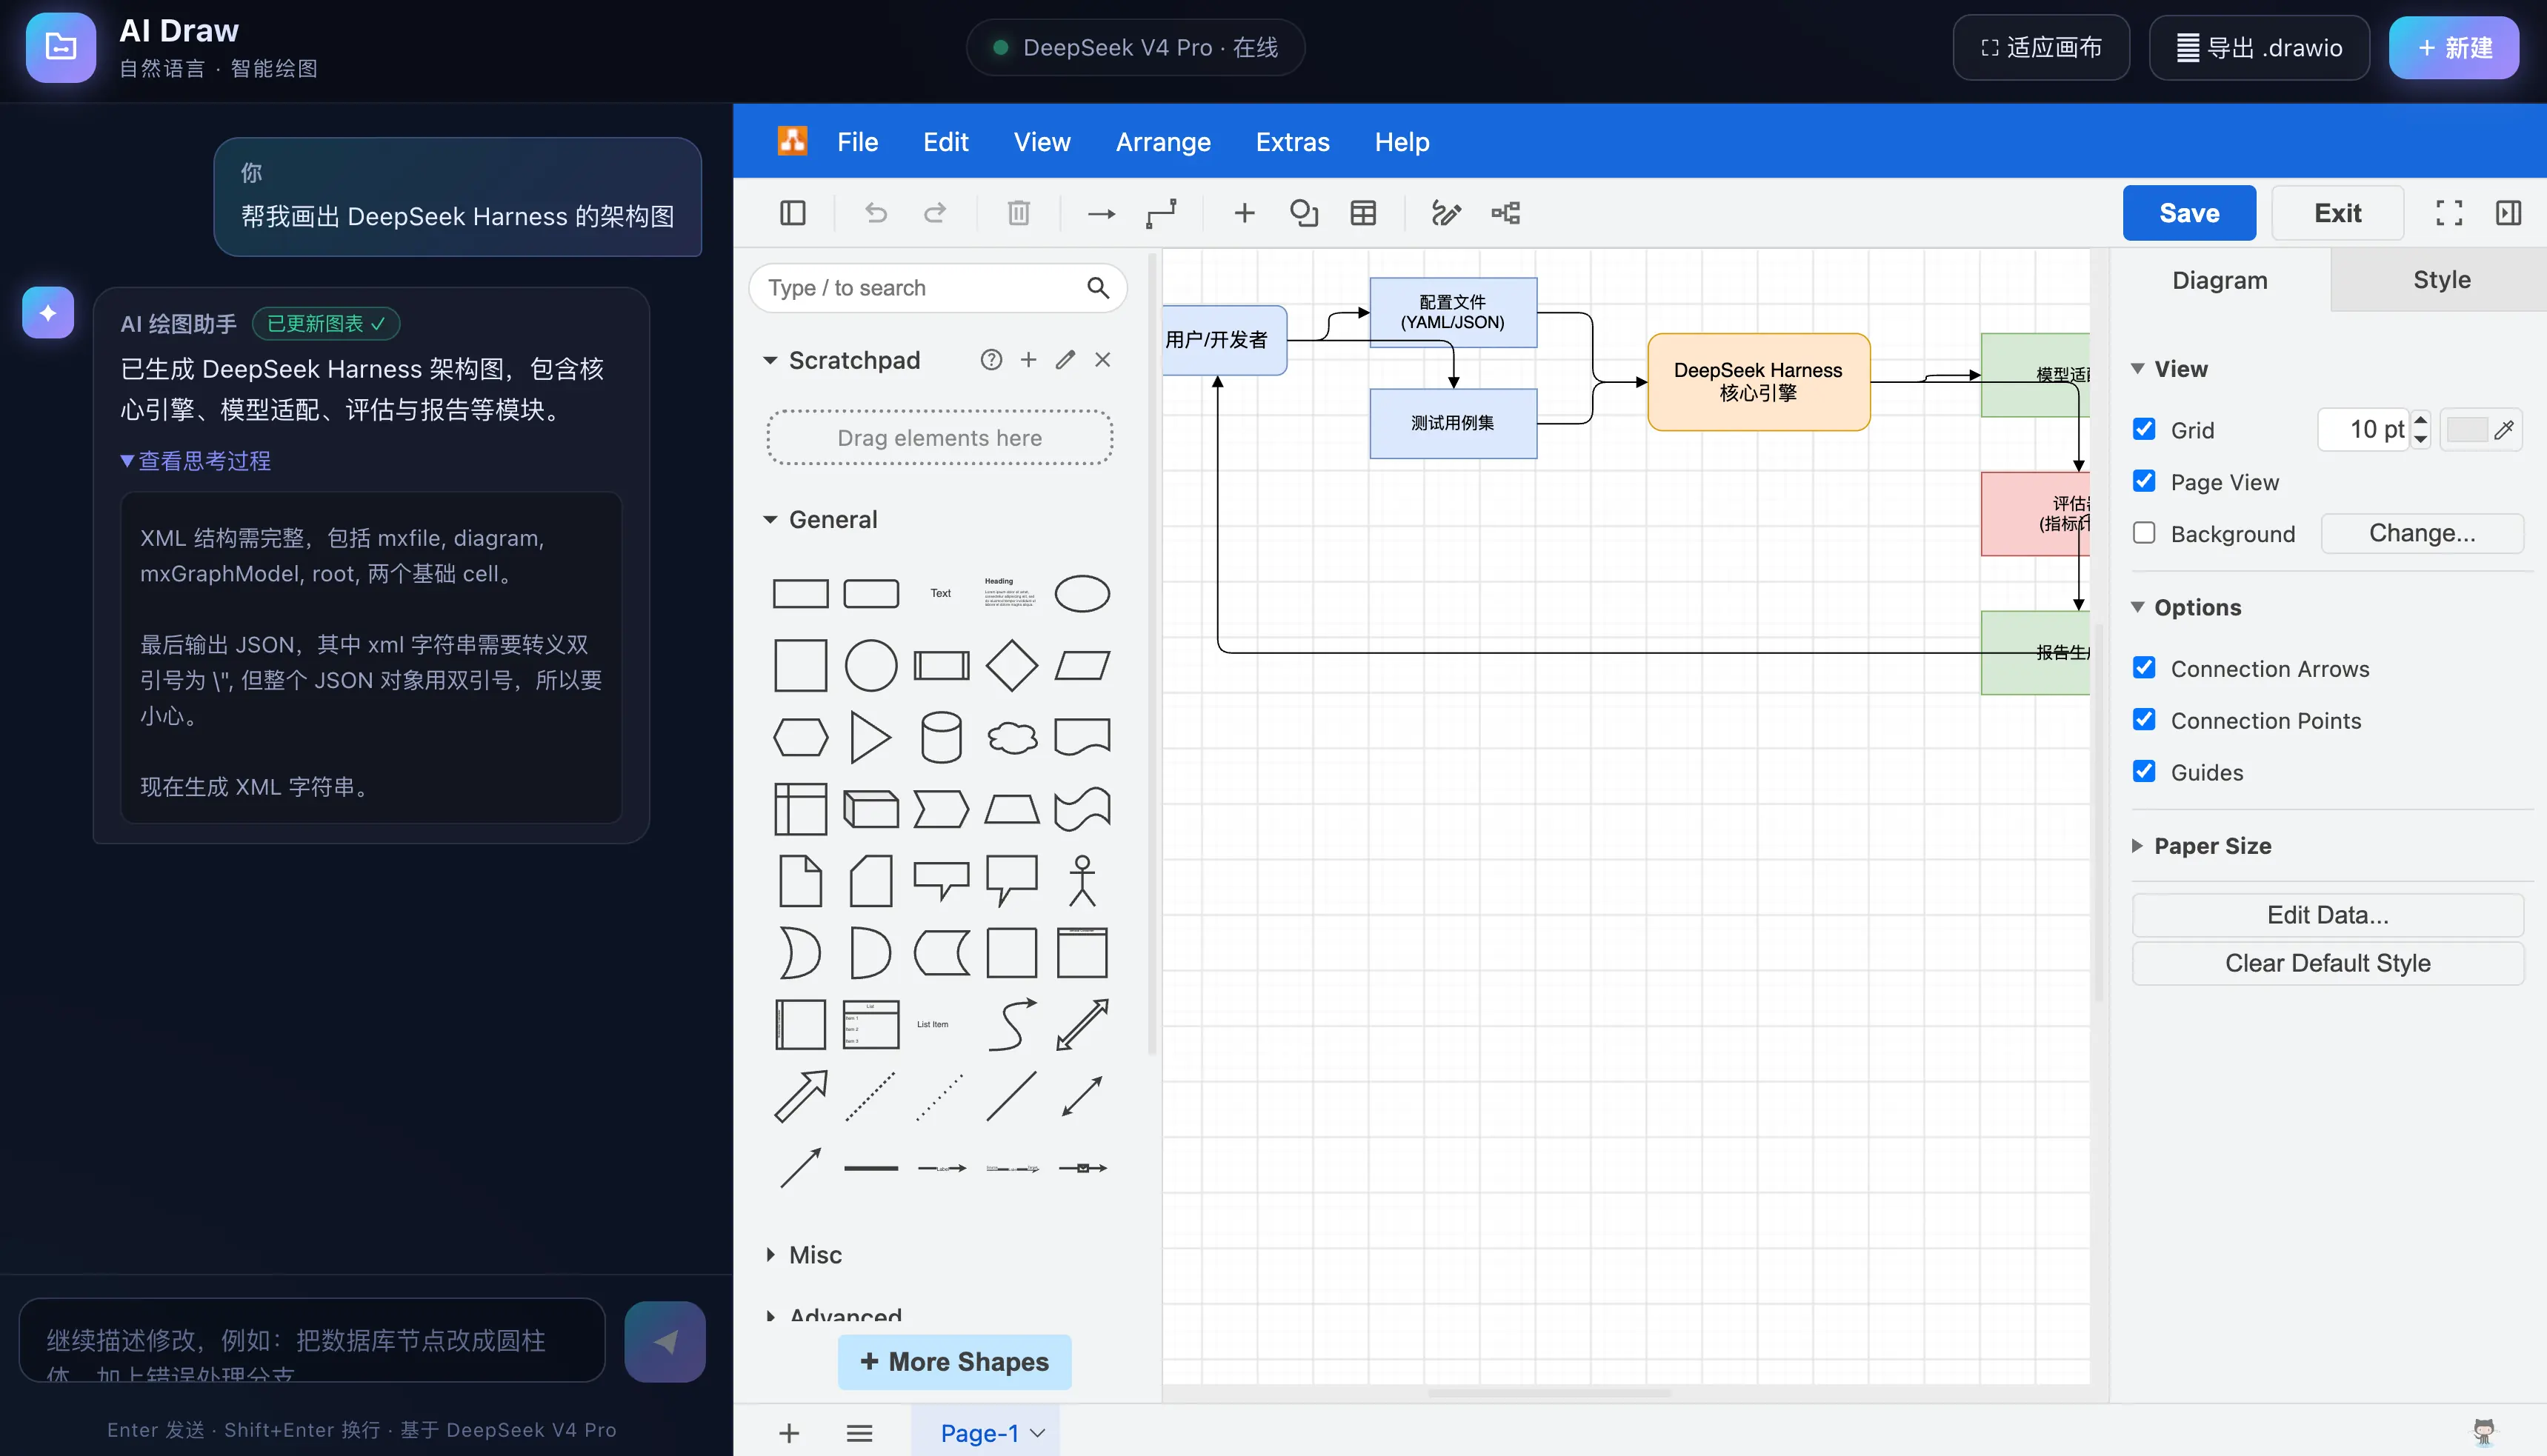Click the search magnifier icon
Image resolution: width=2547 pixels, height=1456 pixels.
click(1098, 288)
